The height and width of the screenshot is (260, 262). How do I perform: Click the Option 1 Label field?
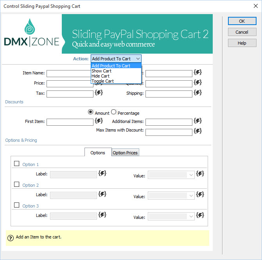pyautogui.click(x=74, y=175)
